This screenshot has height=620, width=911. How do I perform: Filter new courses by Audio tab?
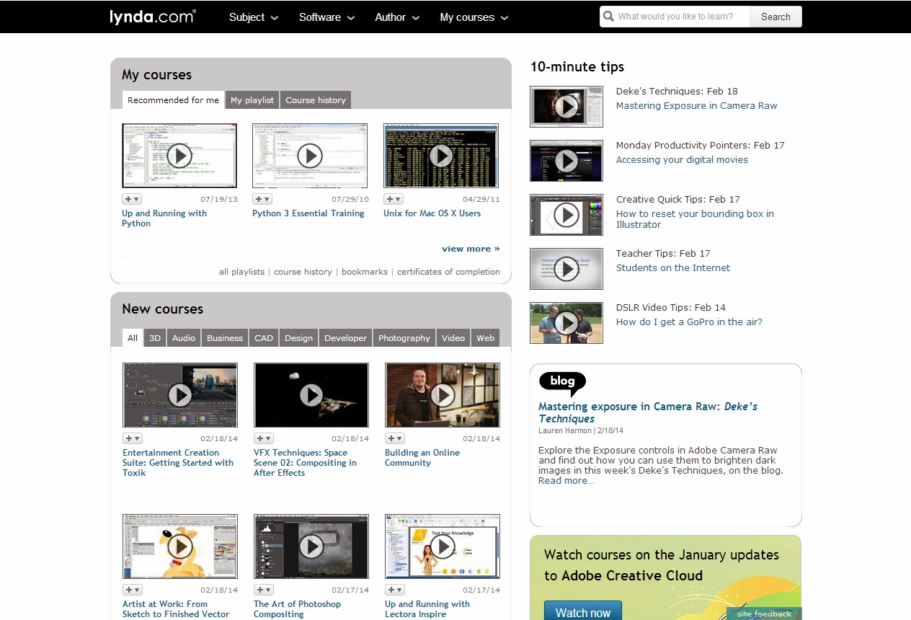pyautogui.click(x=184, y=338)
